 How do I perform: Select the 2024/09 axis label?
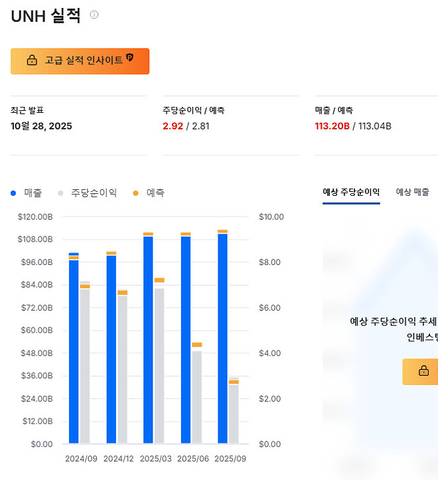pyautogui.click(x=81, y=459)
